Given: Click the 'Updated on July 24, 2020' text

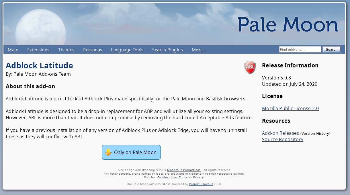Looking at the screenshot, I should [290, 84].
